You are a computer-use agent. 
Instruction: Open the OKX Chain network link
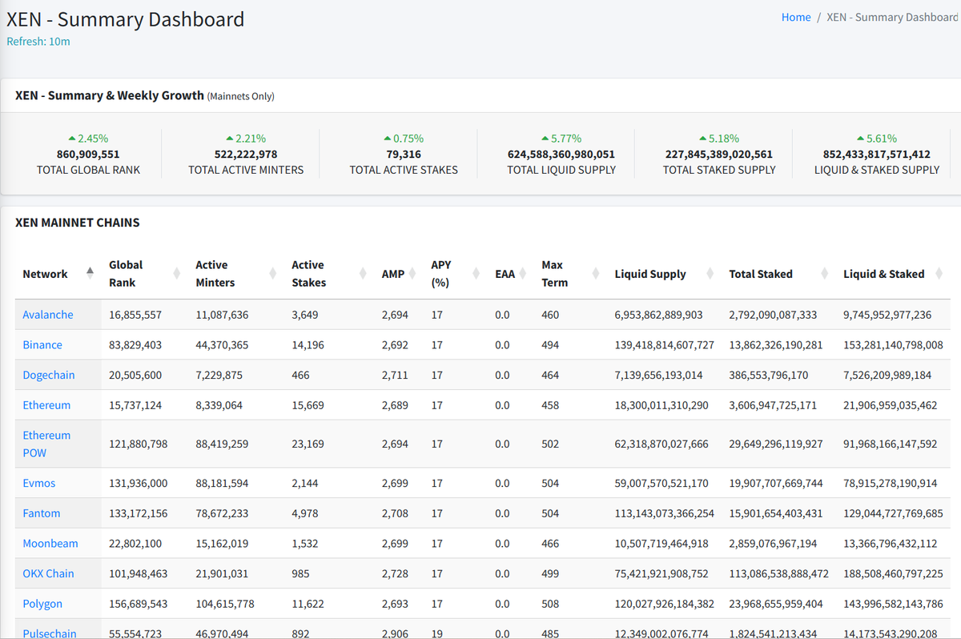(48, 573)
